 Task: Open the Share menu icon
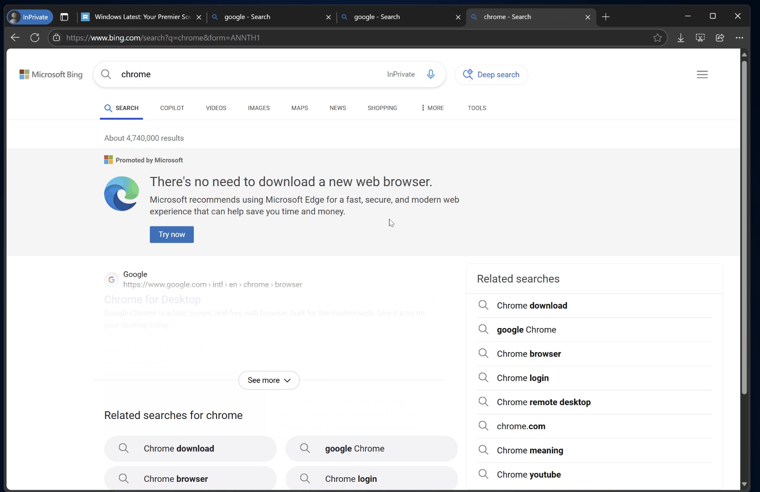point(720,37)
